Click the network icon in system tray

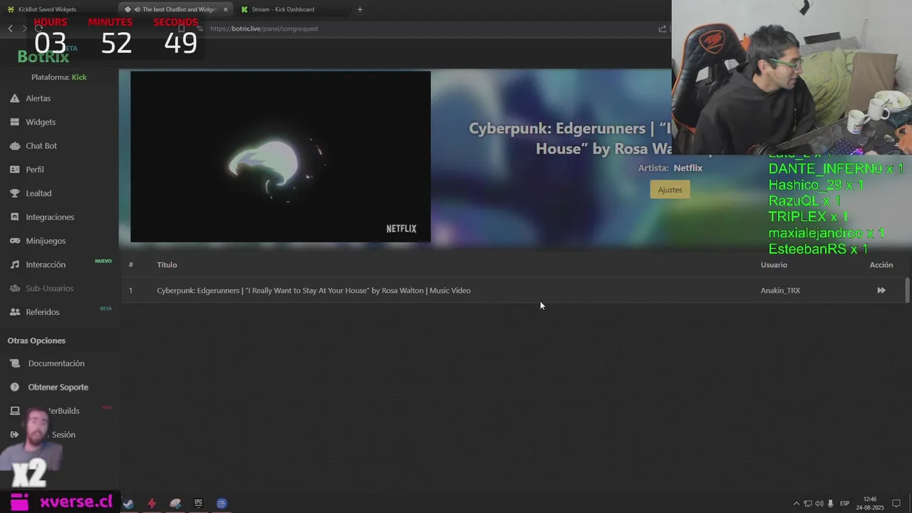coord(808,504)
